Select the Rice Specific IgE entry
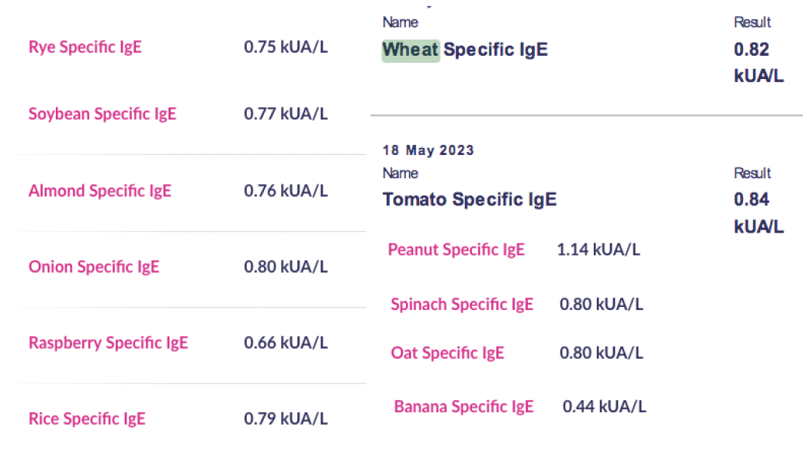This screenshot has height=465, width=812. (x=86, y=419)
